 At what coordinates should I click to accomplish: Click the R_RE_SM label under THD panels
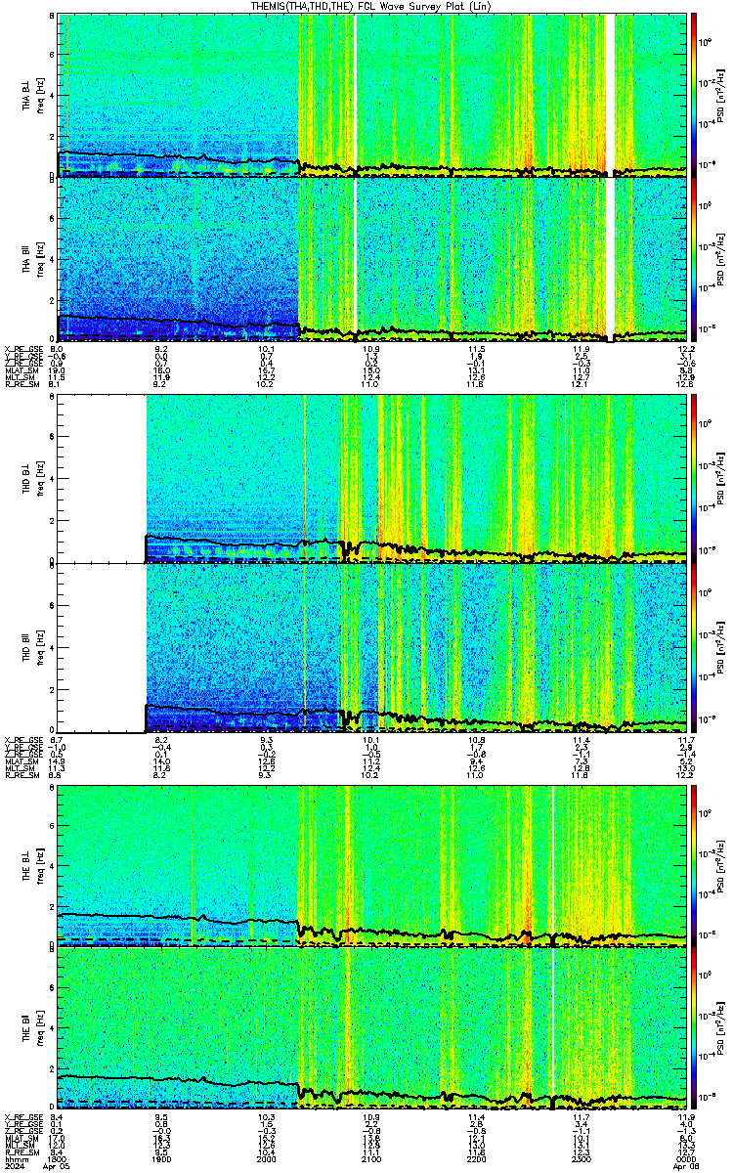[x=21, y=776]
